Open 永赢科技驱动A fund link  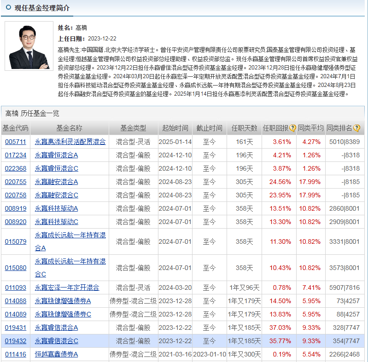[x=56, y=209]
